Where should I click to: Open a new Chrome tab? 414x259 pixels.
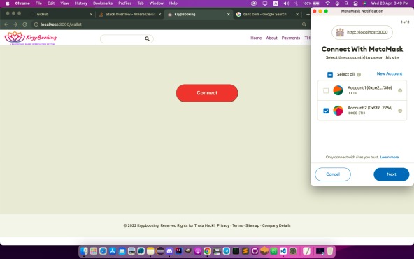point(308,14)
